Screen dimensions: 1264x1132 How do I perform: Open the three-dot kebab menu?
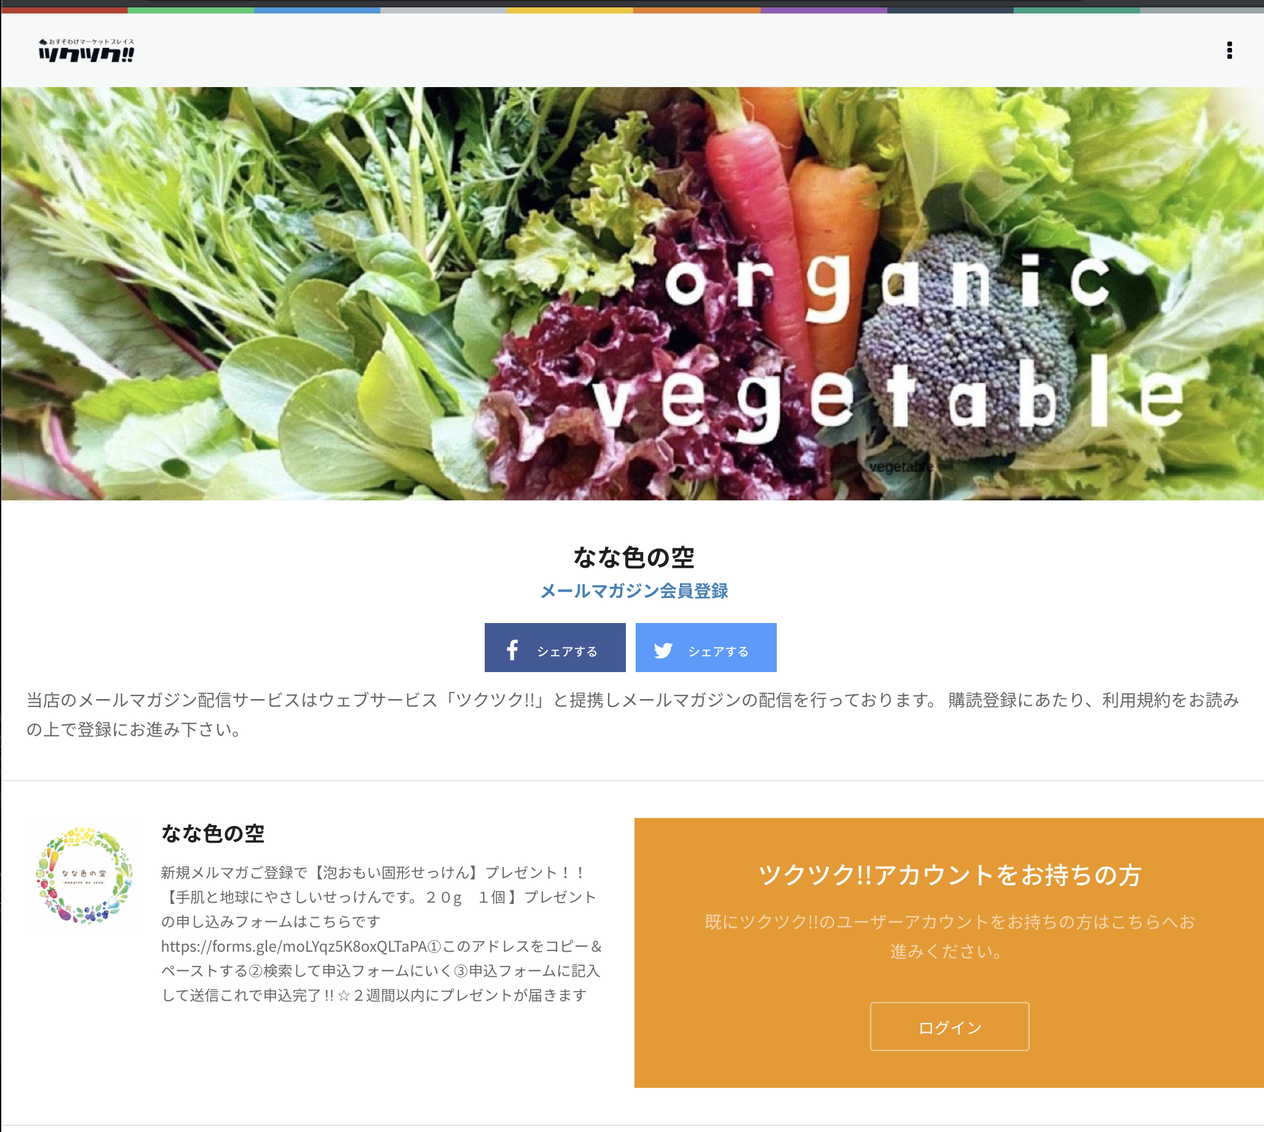click(x=1229, y=50)
